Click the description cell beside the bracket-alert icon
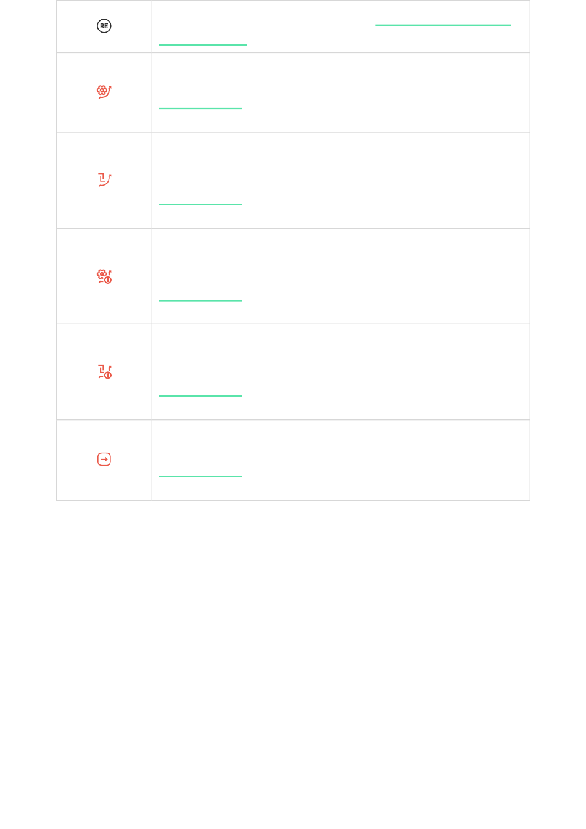 [x=340, y=372]
